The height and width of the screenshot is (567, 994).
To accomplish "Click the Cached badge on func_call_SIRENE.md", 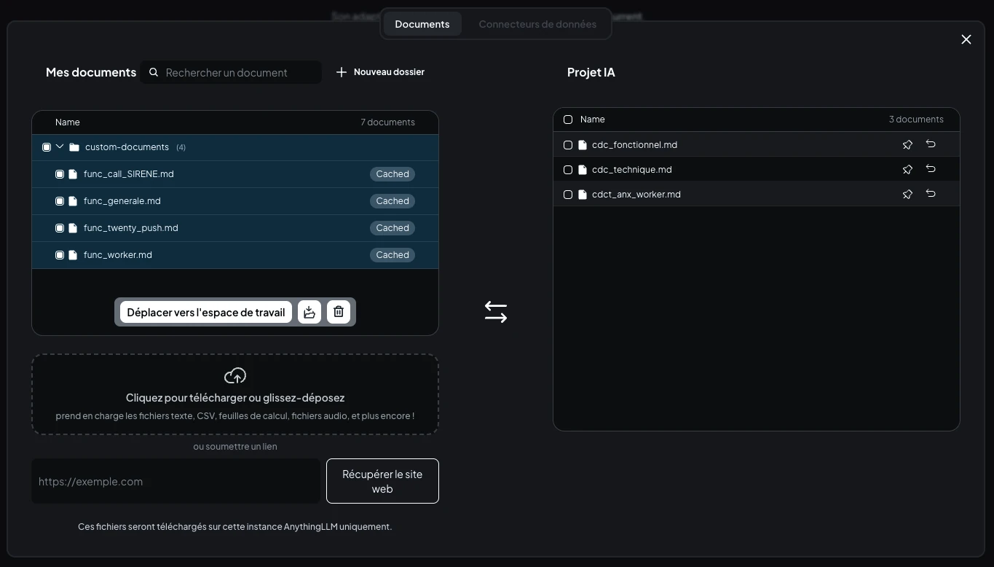I will coord(393,174).
